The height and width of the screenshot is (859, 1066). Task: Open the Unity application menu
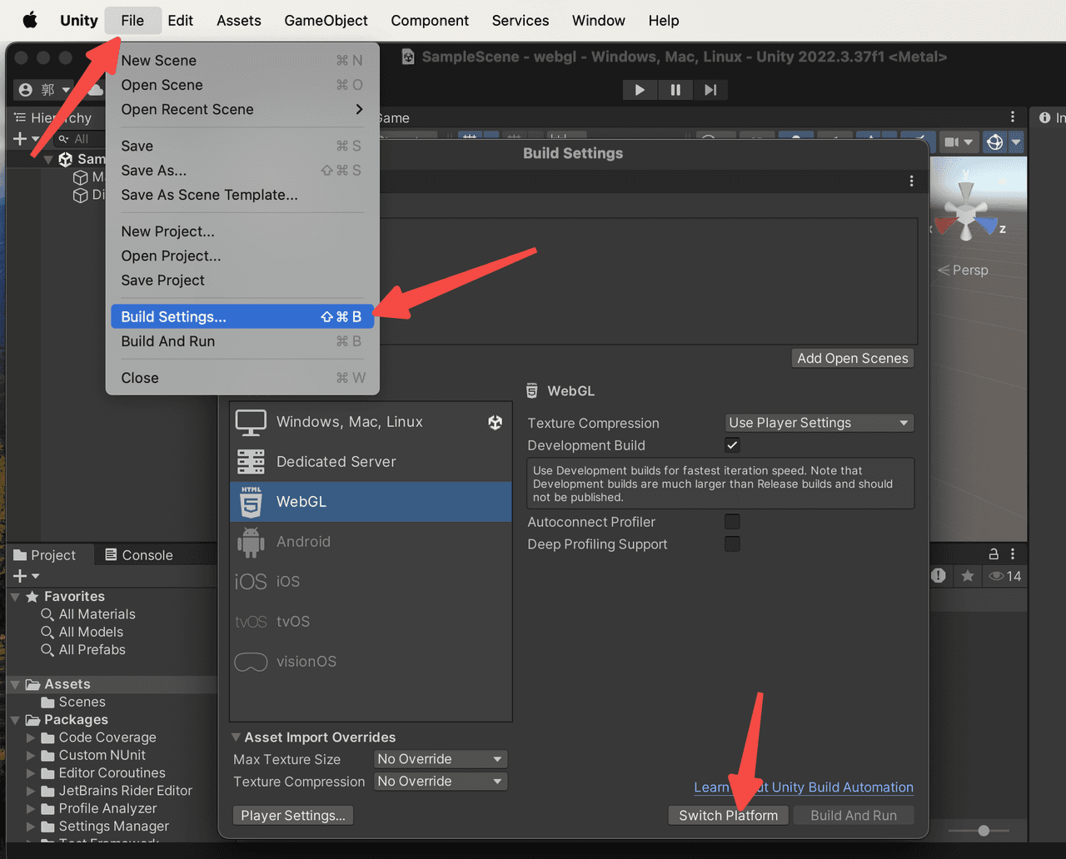[79, 20]
